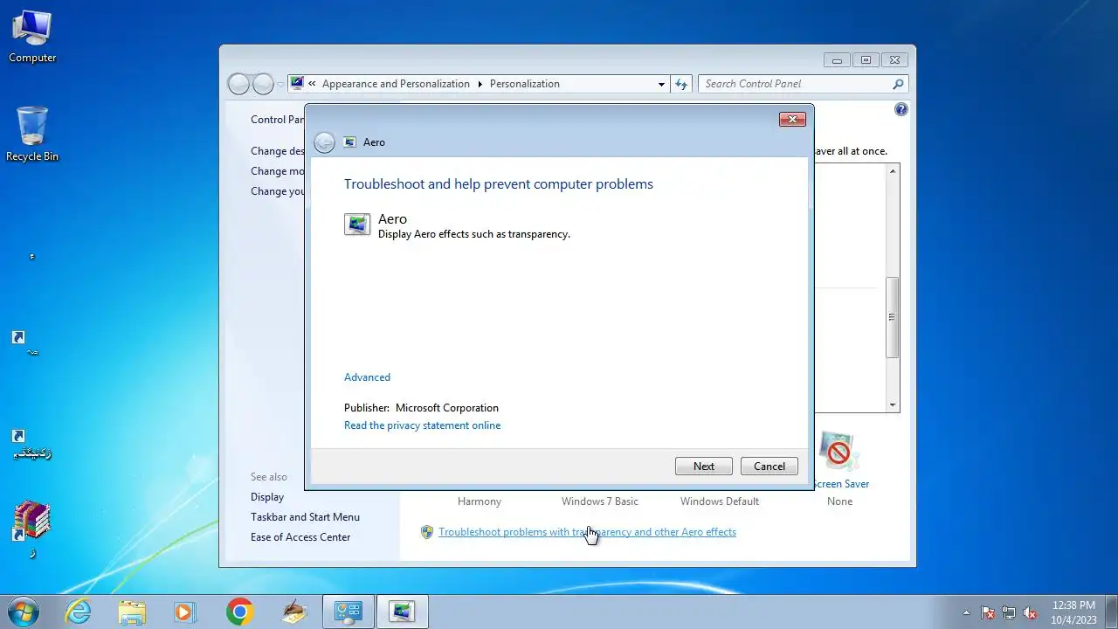Click Next in the Aero troubleshooter
Image resolution: width=1118 pixels, height=629 pixels.
tap(704, 467)
